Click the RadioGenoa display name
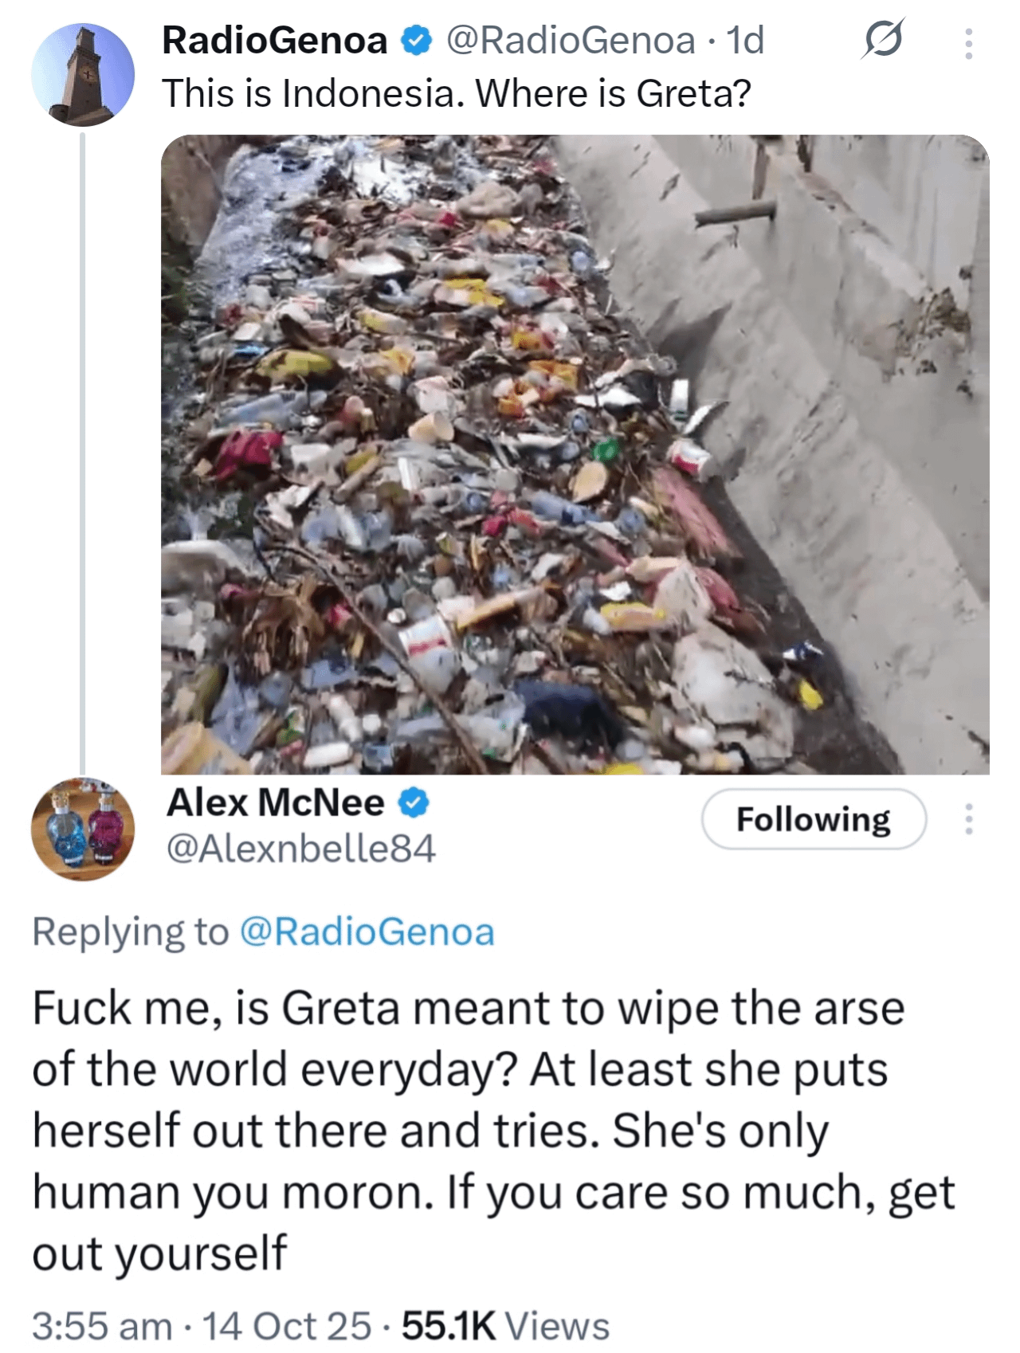 [274, 41]
